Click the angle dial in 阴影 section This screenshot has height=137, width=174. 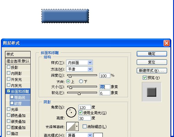(71, 112)
